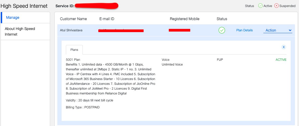Click the Suspended legend cross icon

(276, 6)
